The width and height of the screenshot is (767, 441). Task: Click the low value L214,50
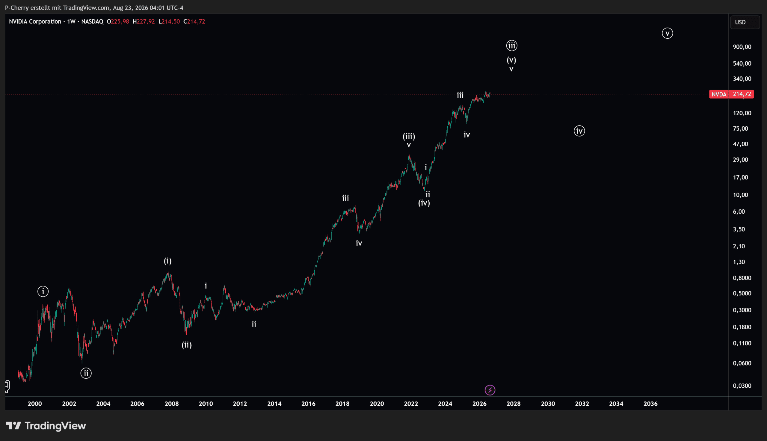click(x=169, y=22)
